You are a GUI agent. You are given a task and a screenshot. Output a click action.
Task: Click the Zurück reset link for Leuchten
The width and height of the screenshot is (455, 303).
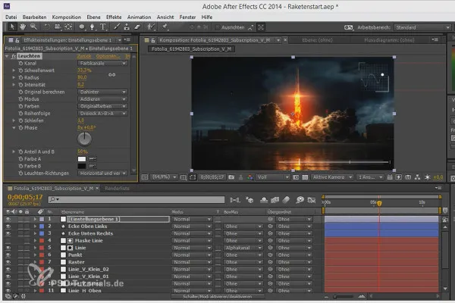(x=84, y=56)
